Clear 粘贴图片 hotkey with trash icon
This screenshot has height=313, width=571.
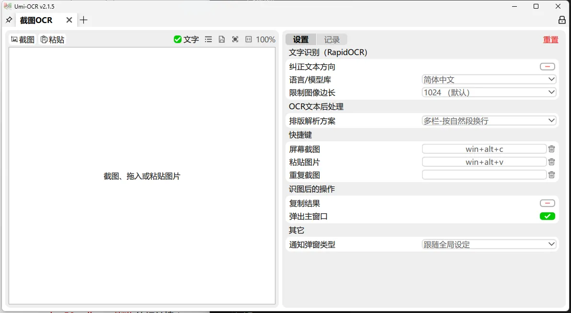552,162
